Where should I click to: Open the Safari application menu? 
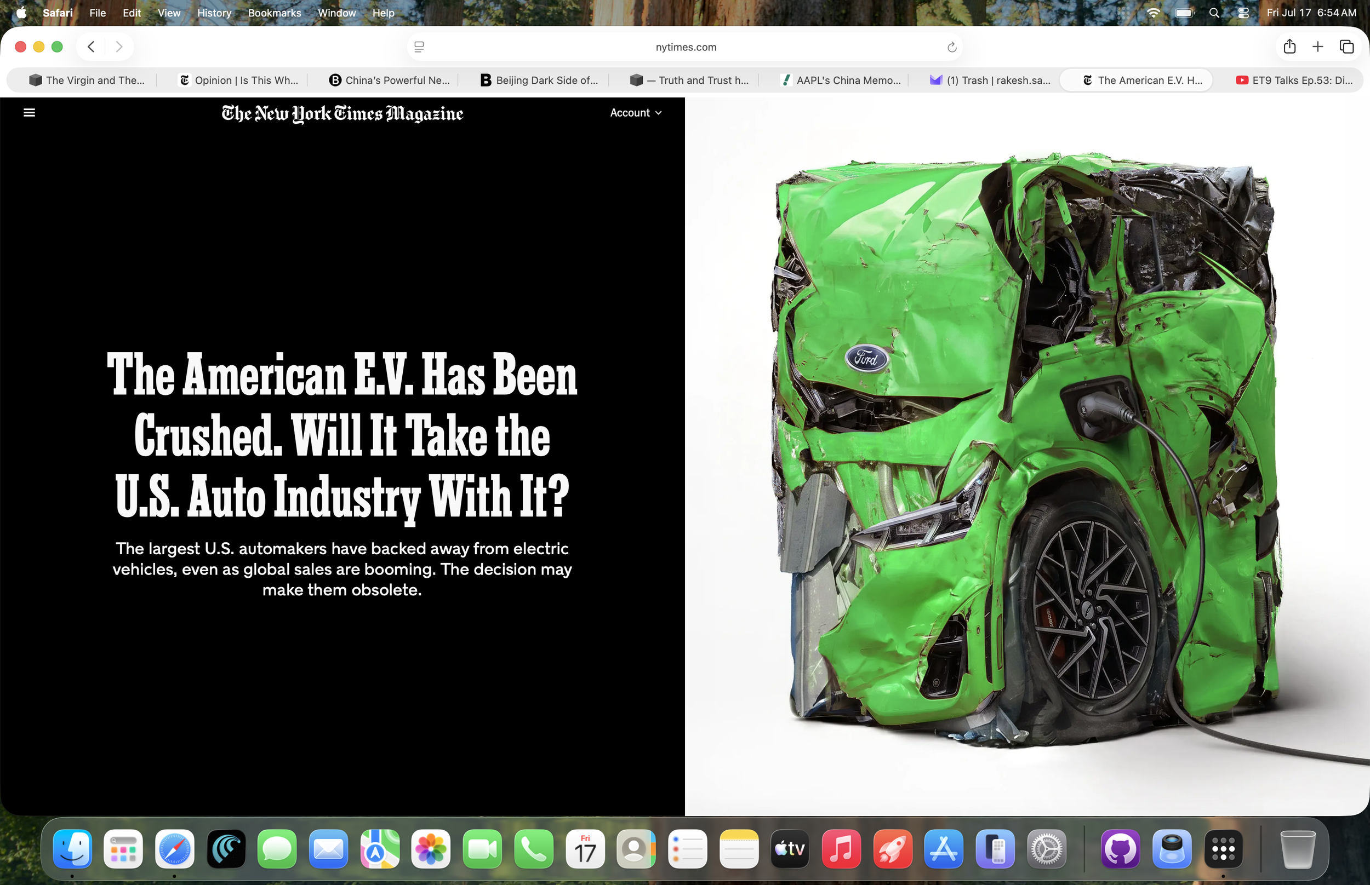[x=58, y=13]
